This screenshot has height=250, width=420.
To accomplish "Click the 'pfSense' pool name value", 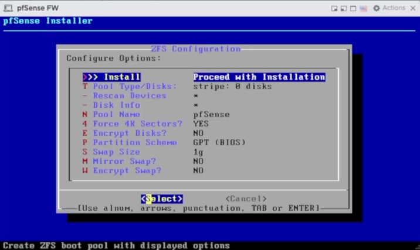I will pyautogui.click(x=211, y=114).
